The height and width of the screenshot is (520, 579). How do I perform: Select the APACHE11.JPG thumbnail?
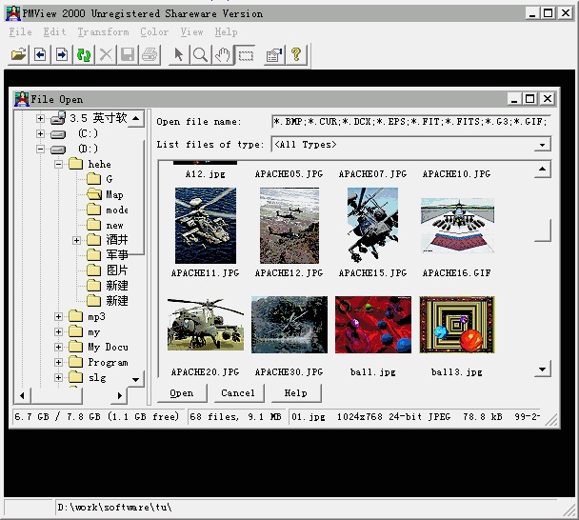206,225
